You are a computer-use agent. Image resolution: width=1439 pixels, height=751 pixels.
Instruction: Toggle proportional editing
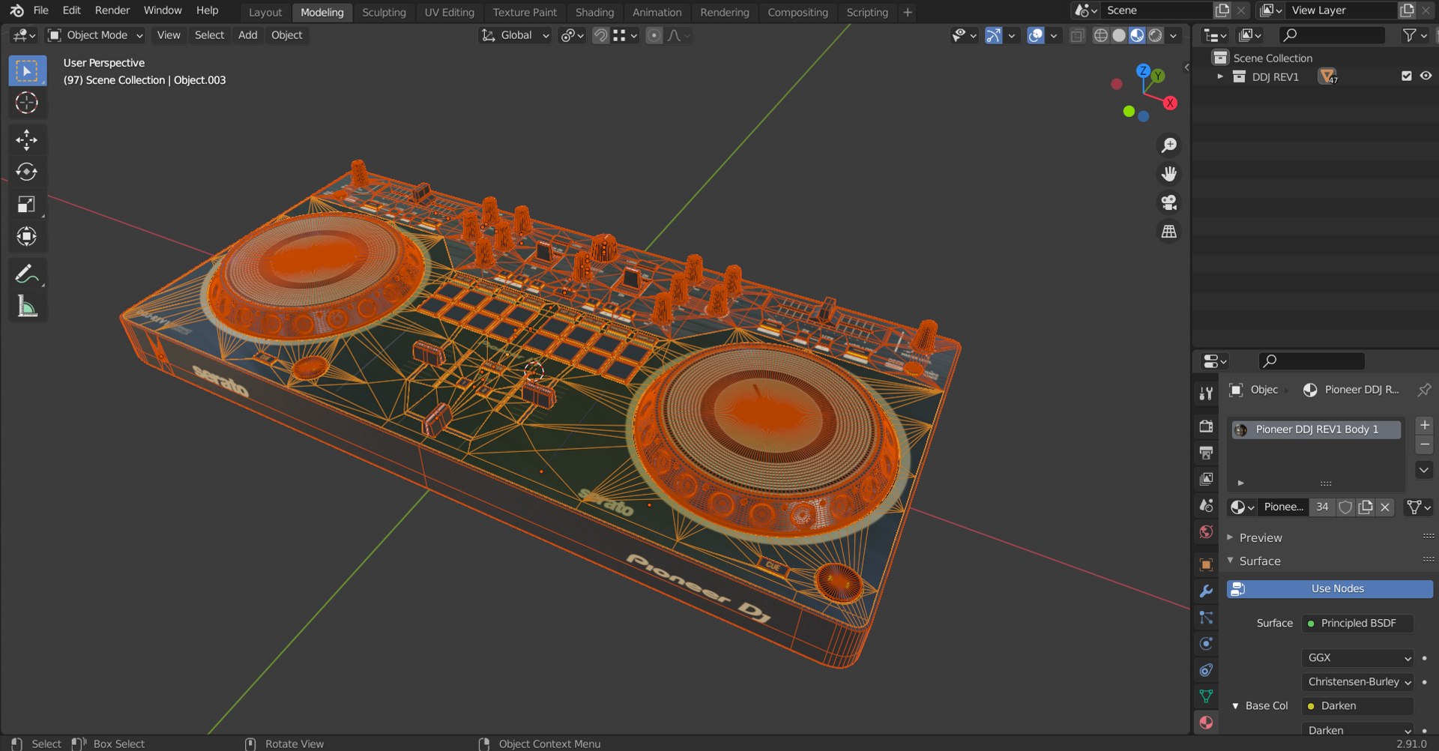click(654, 35)
